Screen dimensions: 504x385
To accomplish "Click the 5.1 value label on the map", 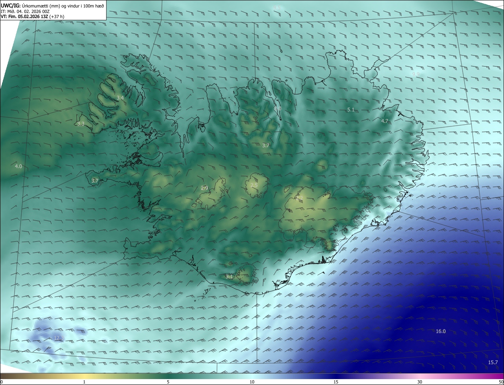I will [351, 110].
